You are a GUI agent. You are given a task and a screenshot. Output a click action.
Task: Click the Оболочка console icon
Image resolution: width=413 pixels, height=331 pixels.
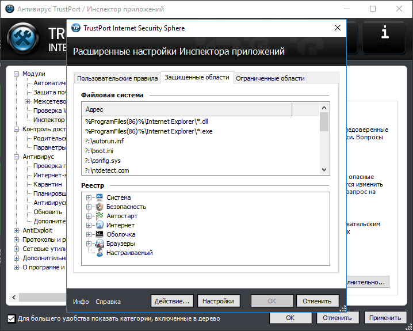tap(100, 234)
